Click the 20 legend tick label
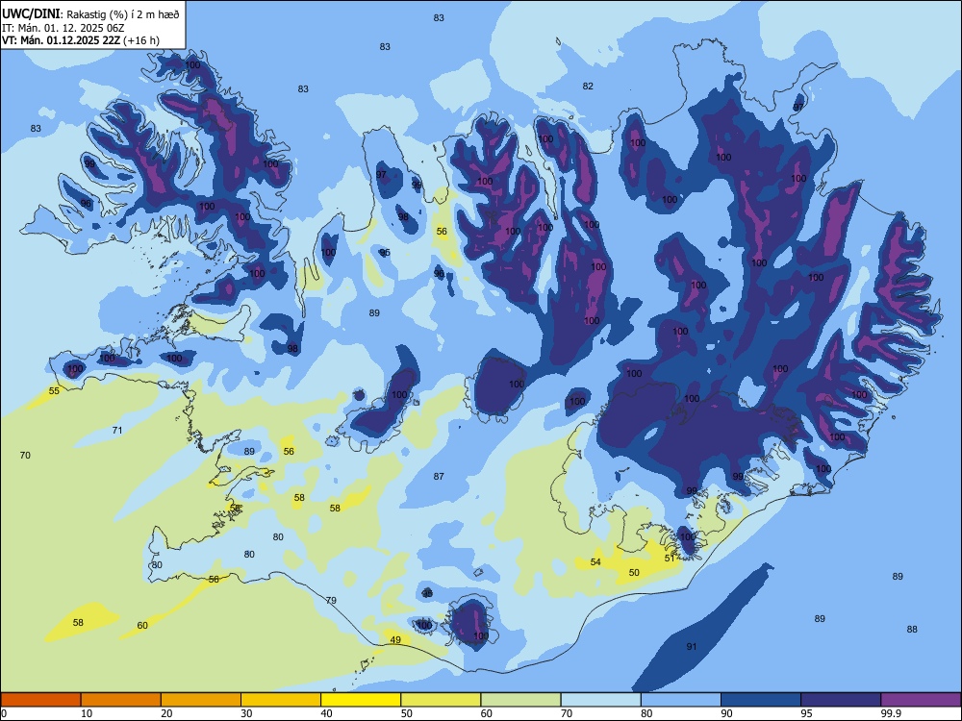This screenshot has width=962, height=721. (x=166, y=713)
